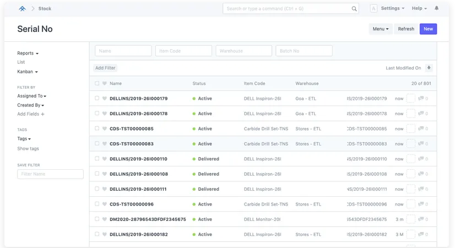
Task: Click heart icon in list header
Action: pos(104,84)
